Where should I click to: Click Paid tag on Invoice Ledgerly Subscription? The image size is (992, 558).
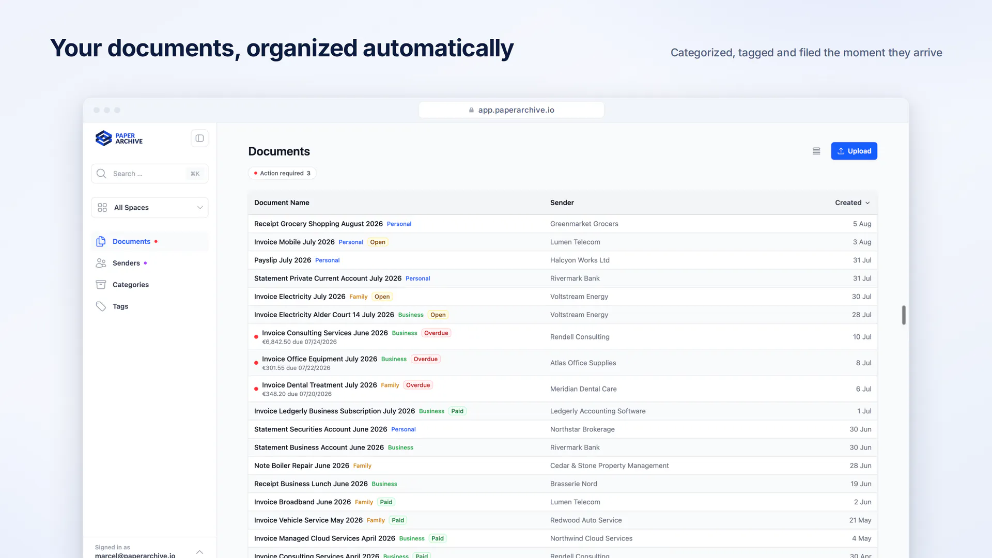click(x=457, y=411)
